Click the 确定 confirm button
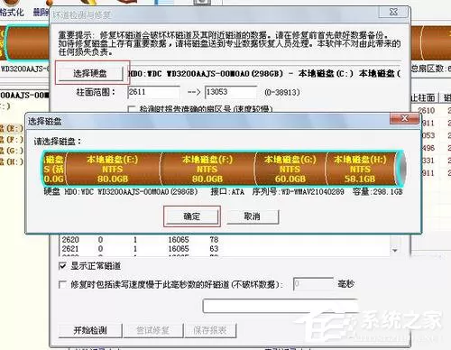 [192, 216]
